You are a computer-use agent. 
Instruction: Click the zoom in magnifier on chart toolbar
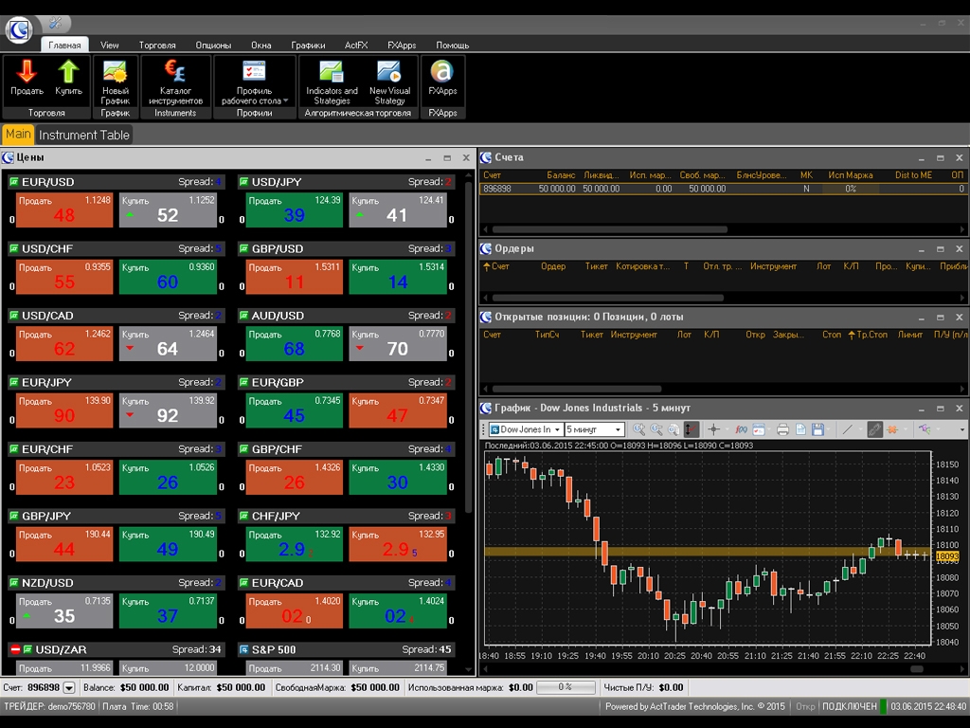coord(639,429)
